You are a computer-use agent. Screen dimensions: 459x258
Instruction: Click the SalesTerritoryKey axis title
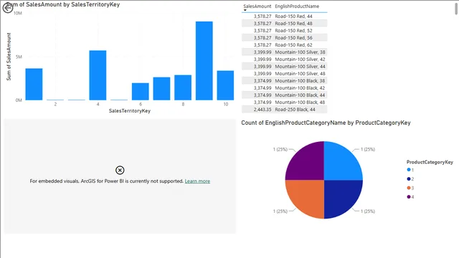tap(130, 111)
